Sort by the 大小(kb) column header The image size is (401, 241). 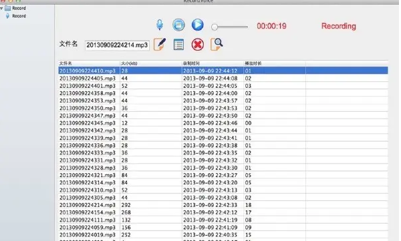[150, 63]
